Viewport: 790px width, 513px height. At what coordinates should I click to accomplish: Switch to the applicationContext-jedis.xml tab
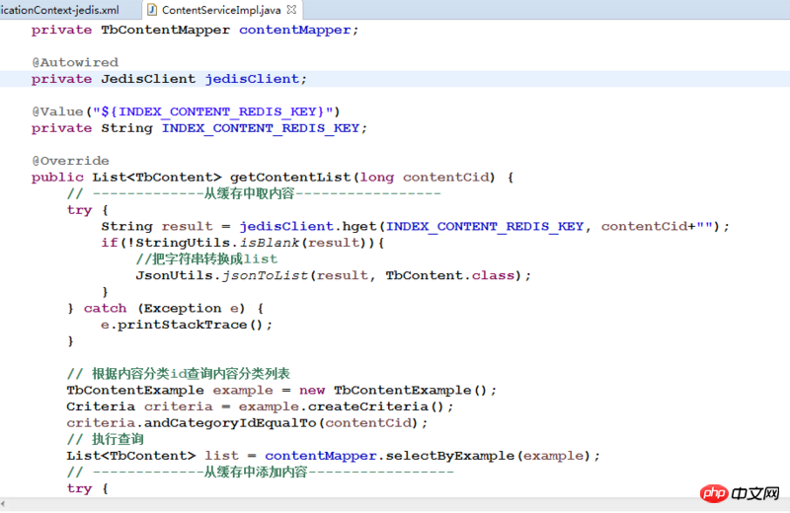tap(59, 9)
